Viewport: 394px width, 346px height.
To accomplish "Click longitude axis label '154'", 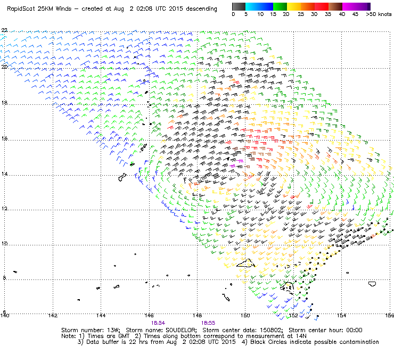I will pyautogui.click(x=341, y=316).
